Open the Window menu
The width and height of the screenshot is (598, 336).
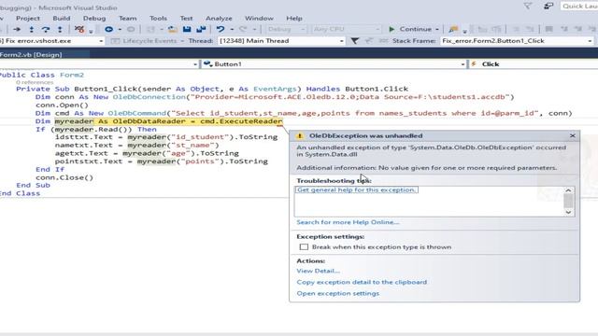click(259, 19)
